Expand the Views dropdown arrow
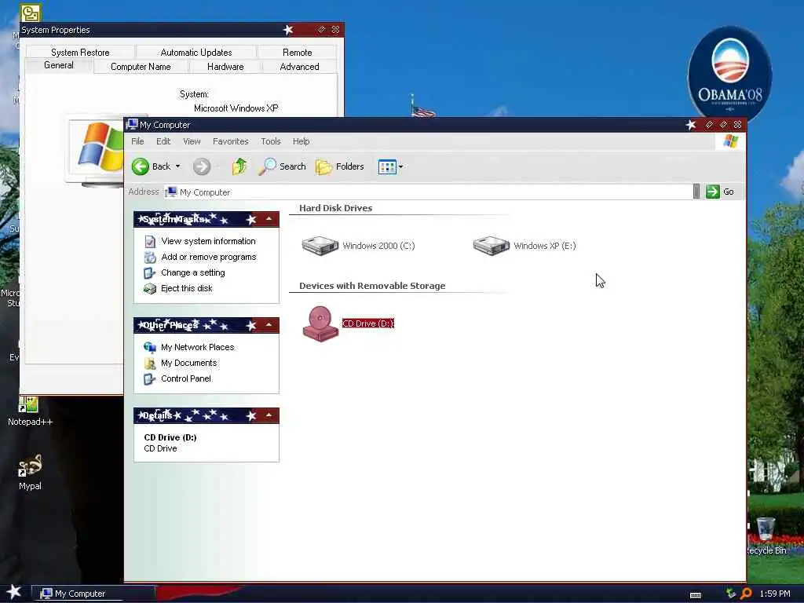 point(401,166)
